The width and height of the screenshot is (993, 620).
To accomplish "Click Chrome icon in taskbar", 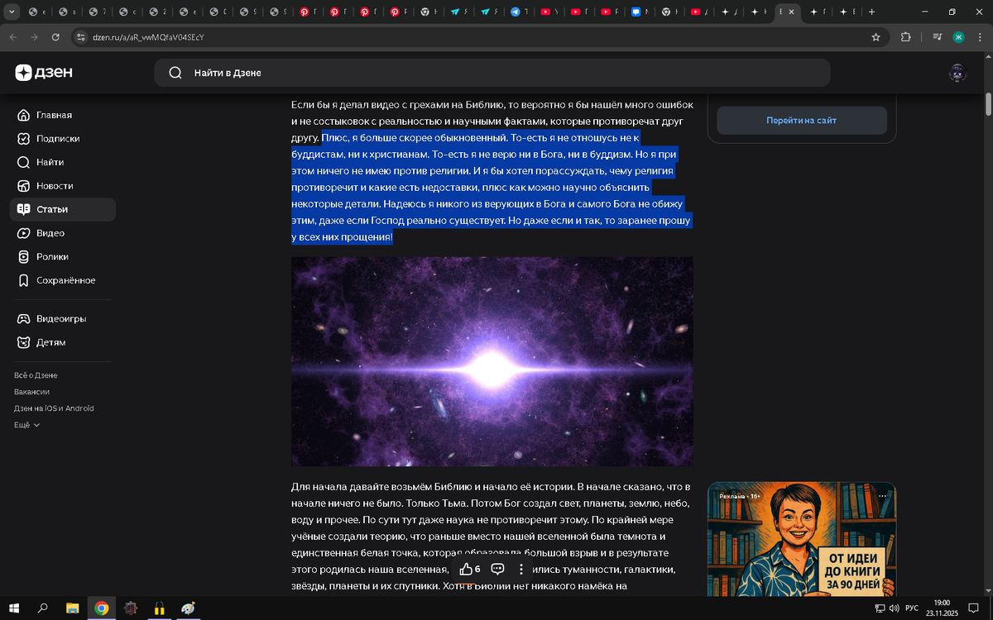I will [101, 608].
